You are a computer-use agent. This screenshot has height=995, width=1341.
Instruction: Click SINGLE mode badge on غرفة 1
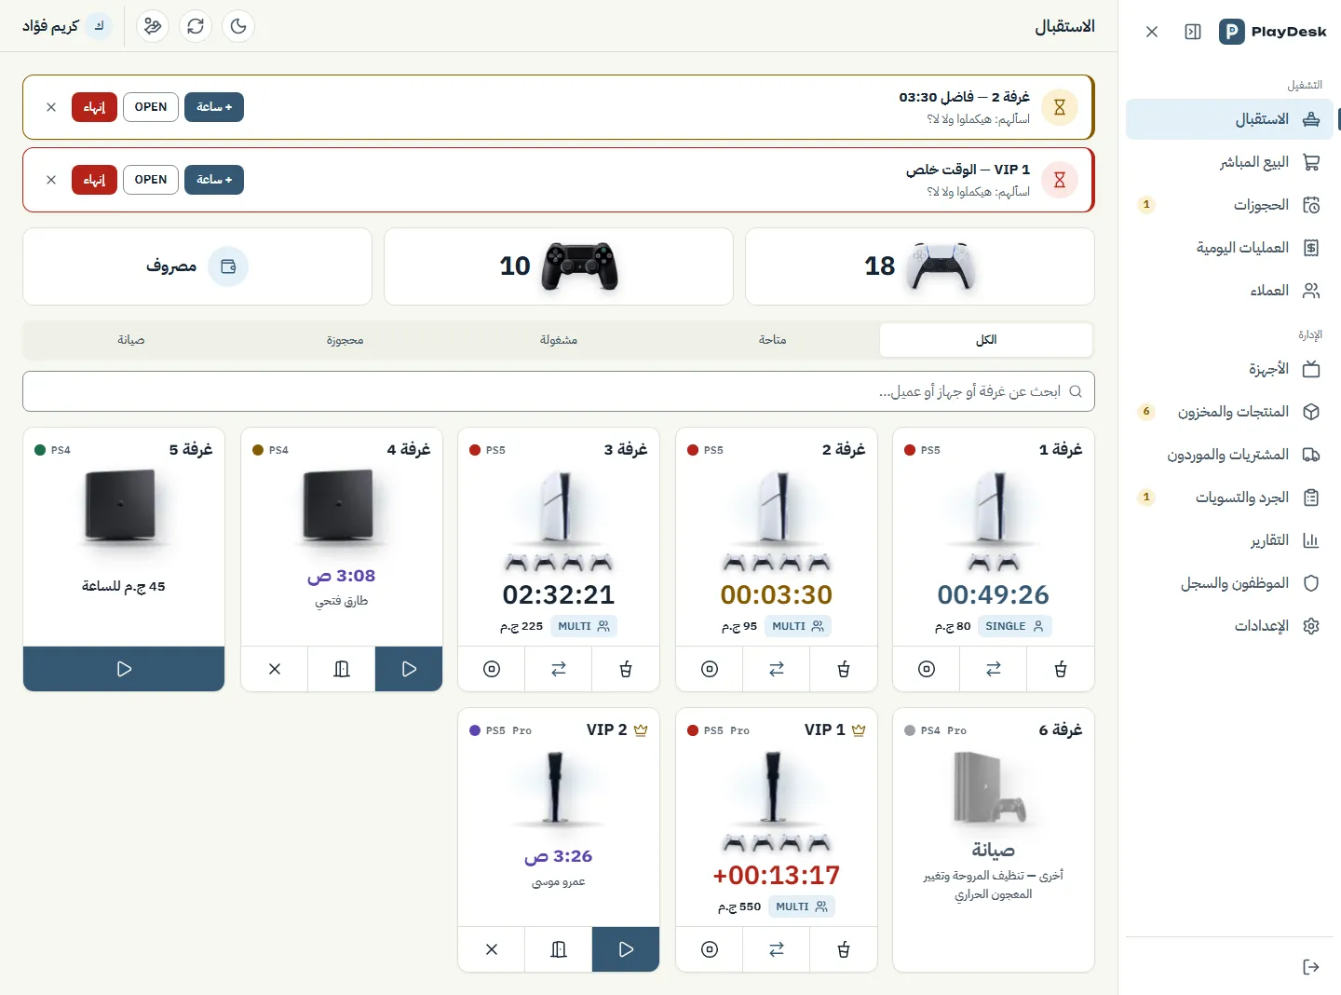click(1015, 626)
